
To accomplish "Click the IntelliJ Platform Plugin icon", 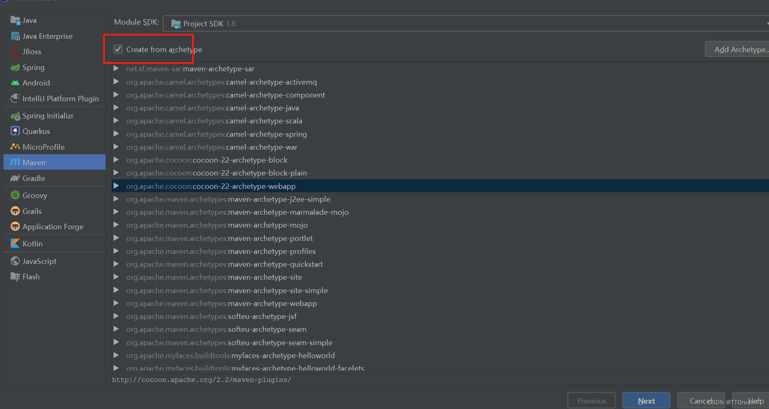I will coord(15,98).
